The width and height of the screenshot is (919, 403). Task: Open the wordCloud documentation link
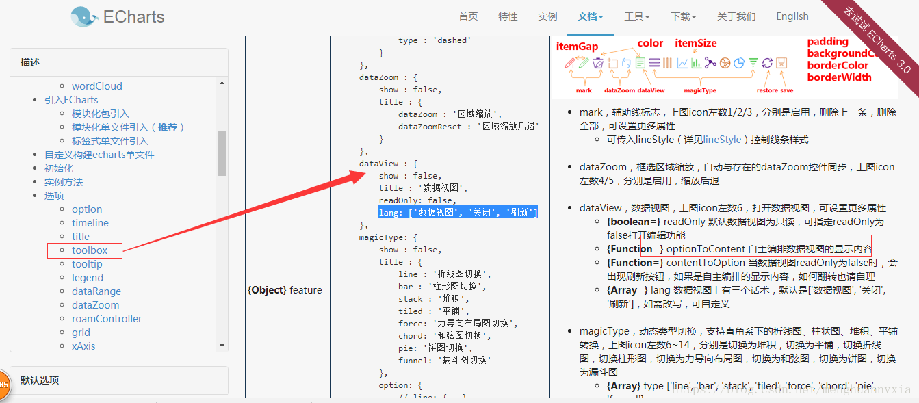tap(96, 86)
